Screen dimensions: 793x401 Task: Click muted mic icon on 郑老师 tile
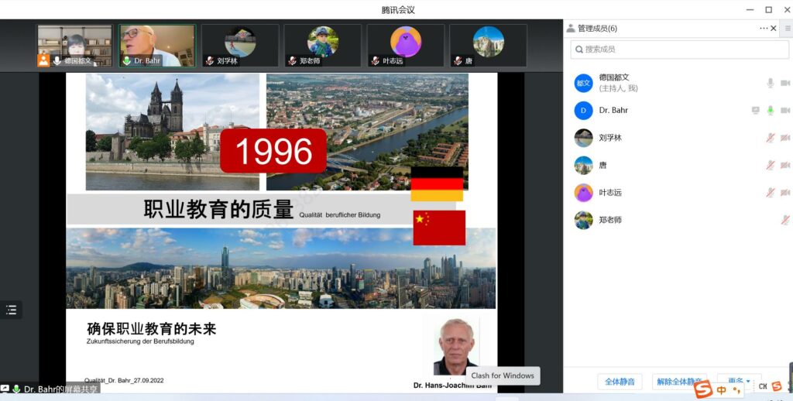click(x=292, y=60)
